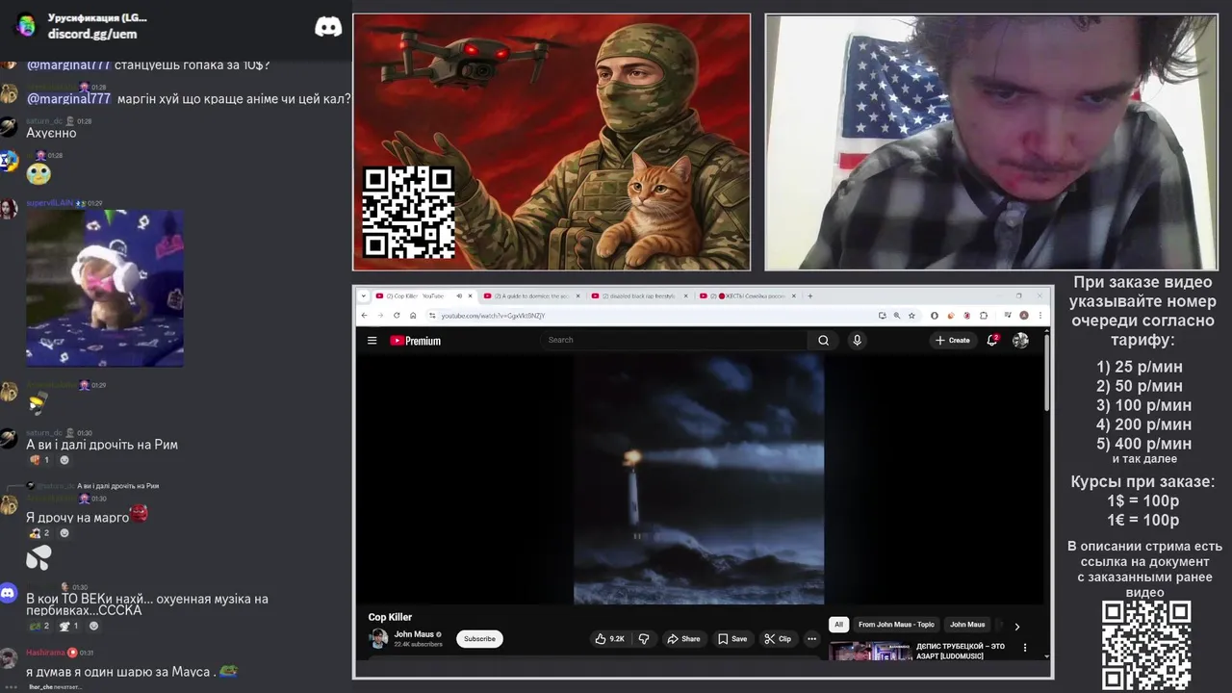Viewport: 1232px width, 693px height.
Task: Select the 'John Maus' filter chip
Action: [967, 625]
